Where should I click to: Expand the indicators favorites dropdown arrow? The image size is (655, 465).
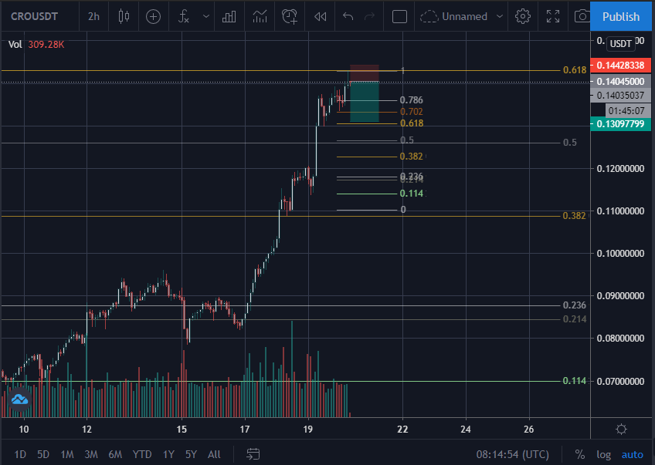(x=206, y=17)
